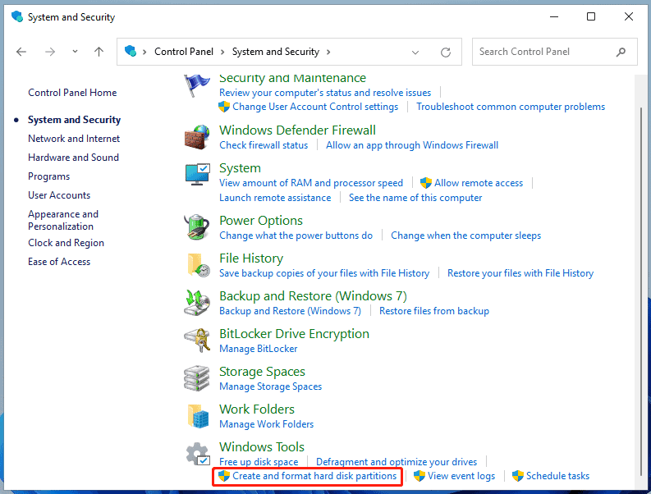This screenshot has width=651, height=494.
Task: Select Hardware and Sound in sidebar
Action: pos(73,158)
